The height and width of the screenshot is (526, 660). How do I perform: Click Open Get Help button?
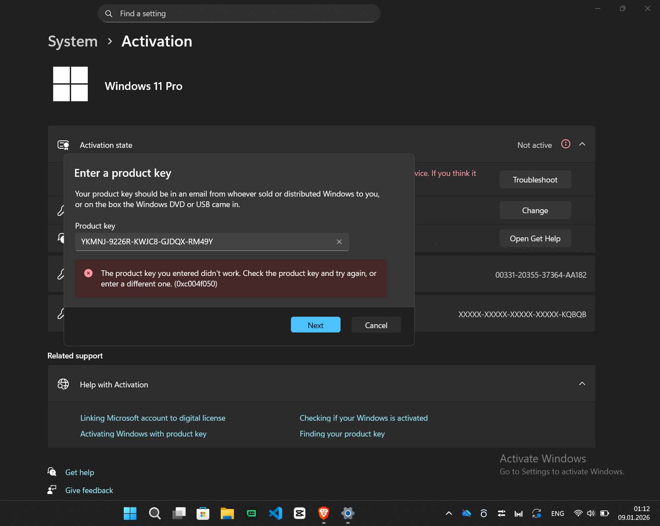535,238
